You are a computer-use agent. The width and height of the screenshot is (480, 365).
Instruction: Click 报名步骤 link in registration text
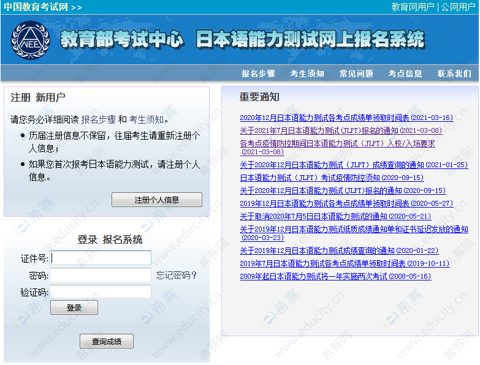(98, 119)
